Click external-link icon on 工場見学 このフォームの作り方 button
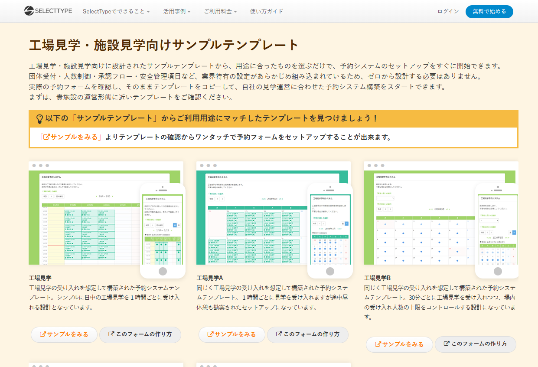Image resolution: width=538 pixels, height=367 pixels. pyautogui.click(x=111, y=334)
